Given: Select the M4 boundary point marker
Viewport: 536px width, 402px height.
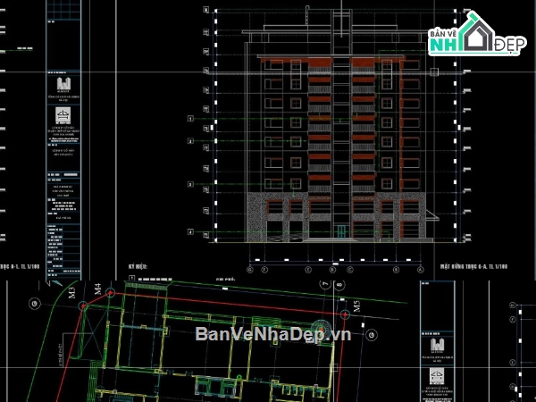Looking at the screenshot, I should pos(110,293).
